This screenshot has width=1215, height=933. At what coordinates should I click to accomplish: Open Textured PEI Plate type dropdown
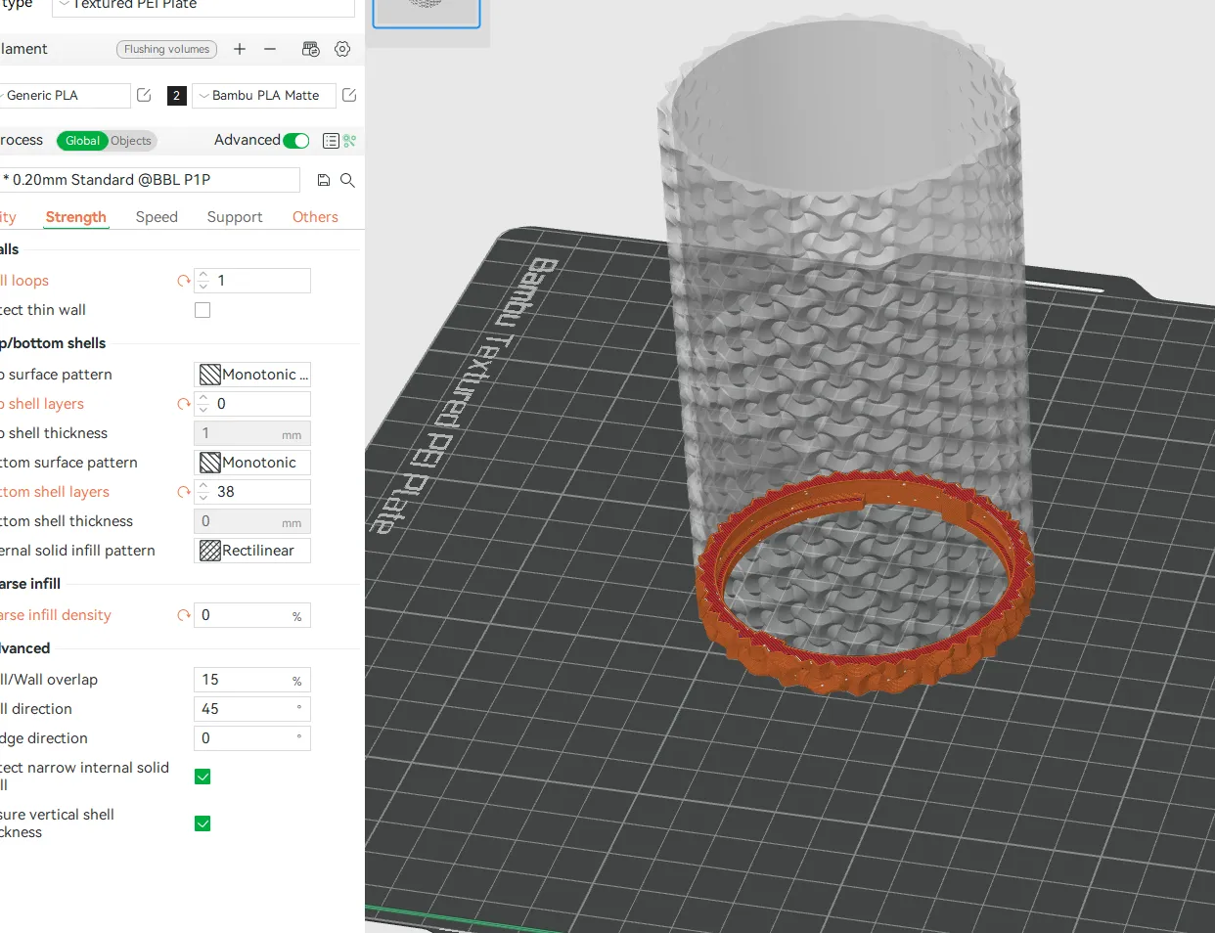point(203,5)
